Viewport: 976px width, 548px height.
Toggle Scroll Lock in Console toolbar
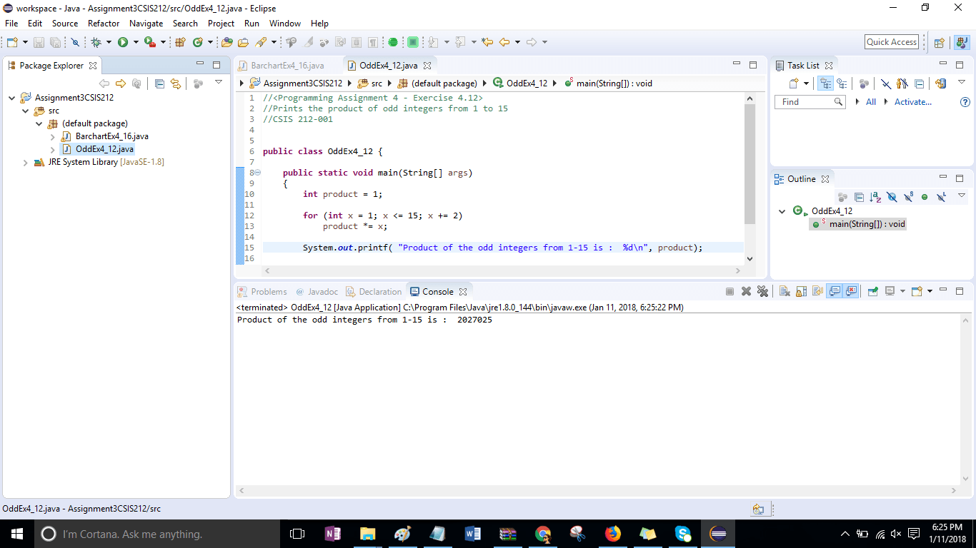[x=800, y=291]
